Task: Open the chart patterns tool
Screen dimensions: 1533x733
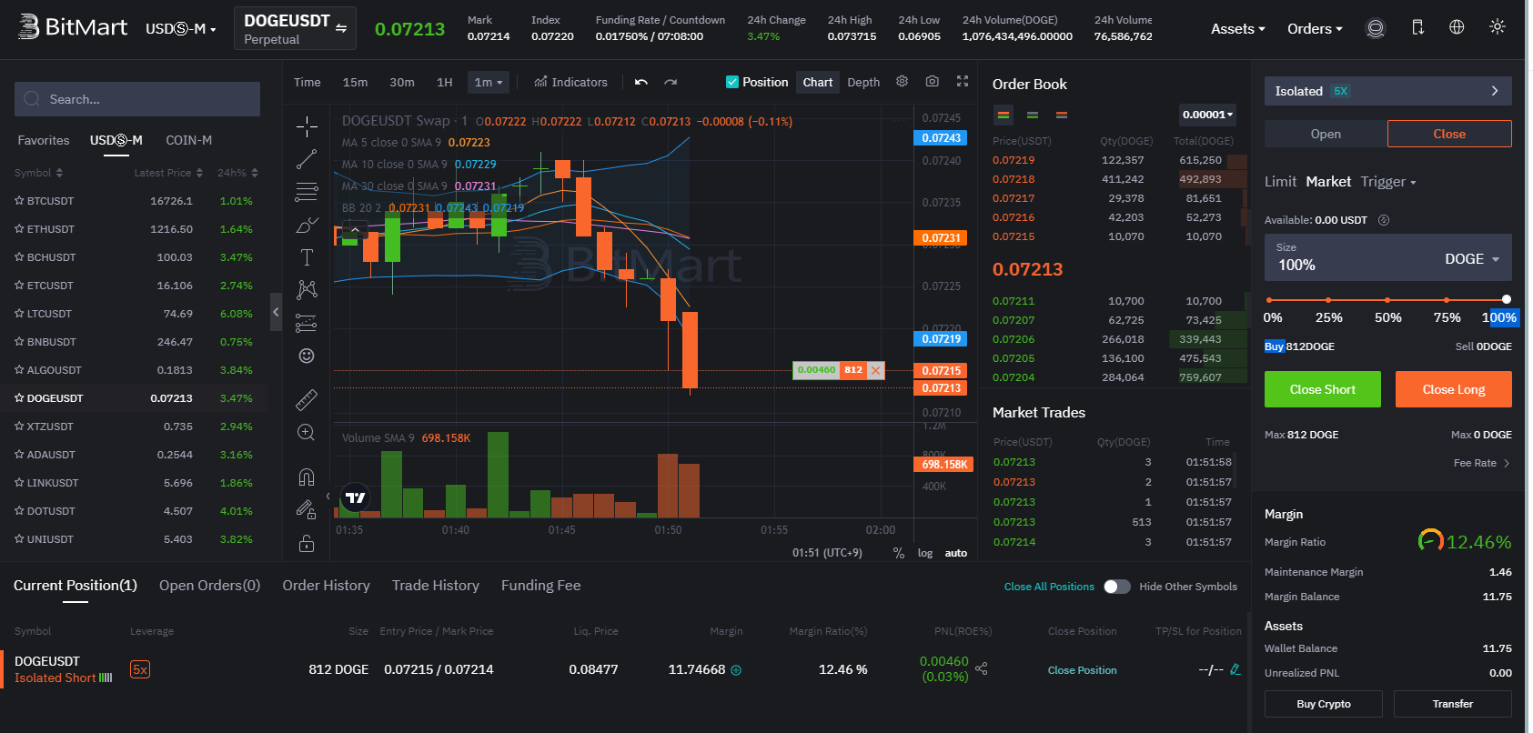Action: (307, 290)
